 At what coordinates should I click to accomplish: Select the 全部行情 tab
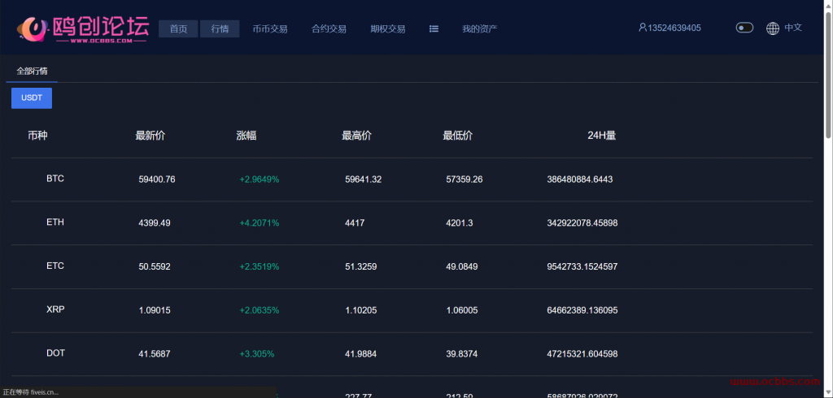[x=32, y=71]
